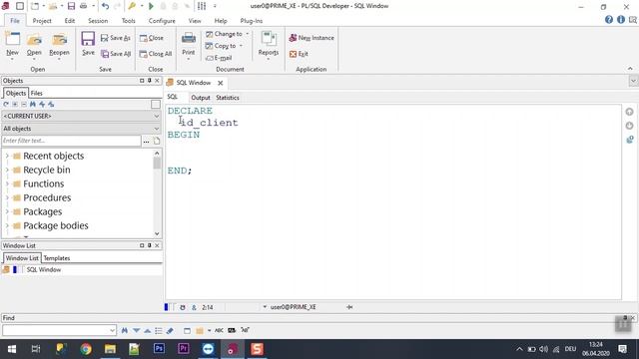This screenshot has width=639, height=359.
Task: Click the key Log on icon
Action: point(131,6)
